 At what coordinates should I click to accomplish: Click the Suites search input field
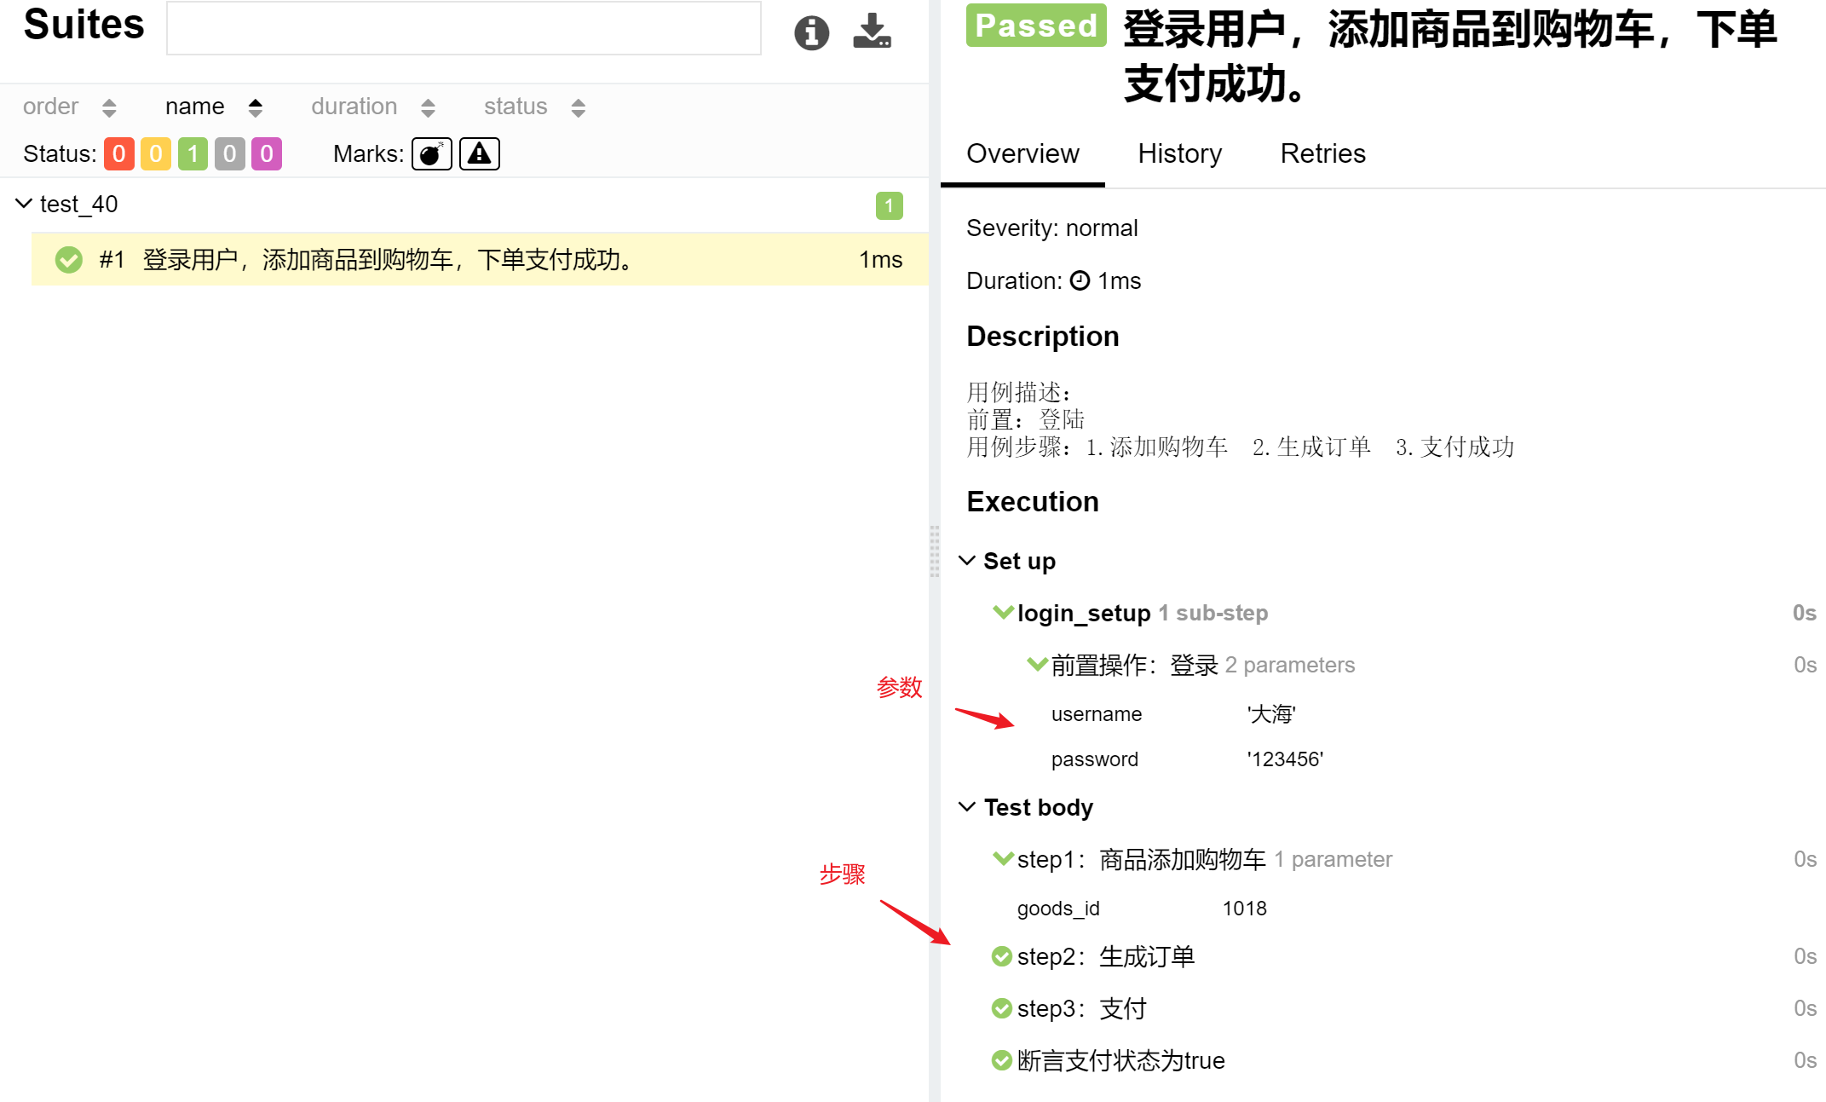pos(464,29)
